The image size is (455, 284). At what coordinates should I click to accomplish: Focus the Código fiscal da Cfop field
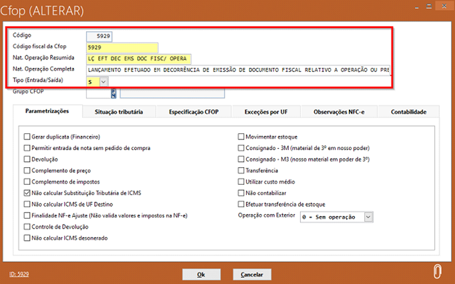click(x=122, y=47)
